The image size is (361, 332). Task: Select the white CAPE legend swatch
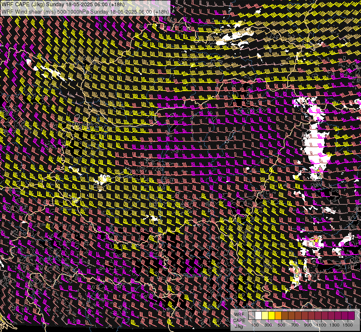258,315
